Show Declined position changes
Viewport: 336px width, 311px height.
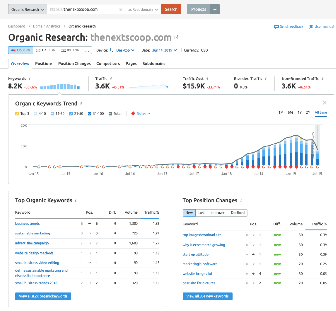tap(238, 213)
